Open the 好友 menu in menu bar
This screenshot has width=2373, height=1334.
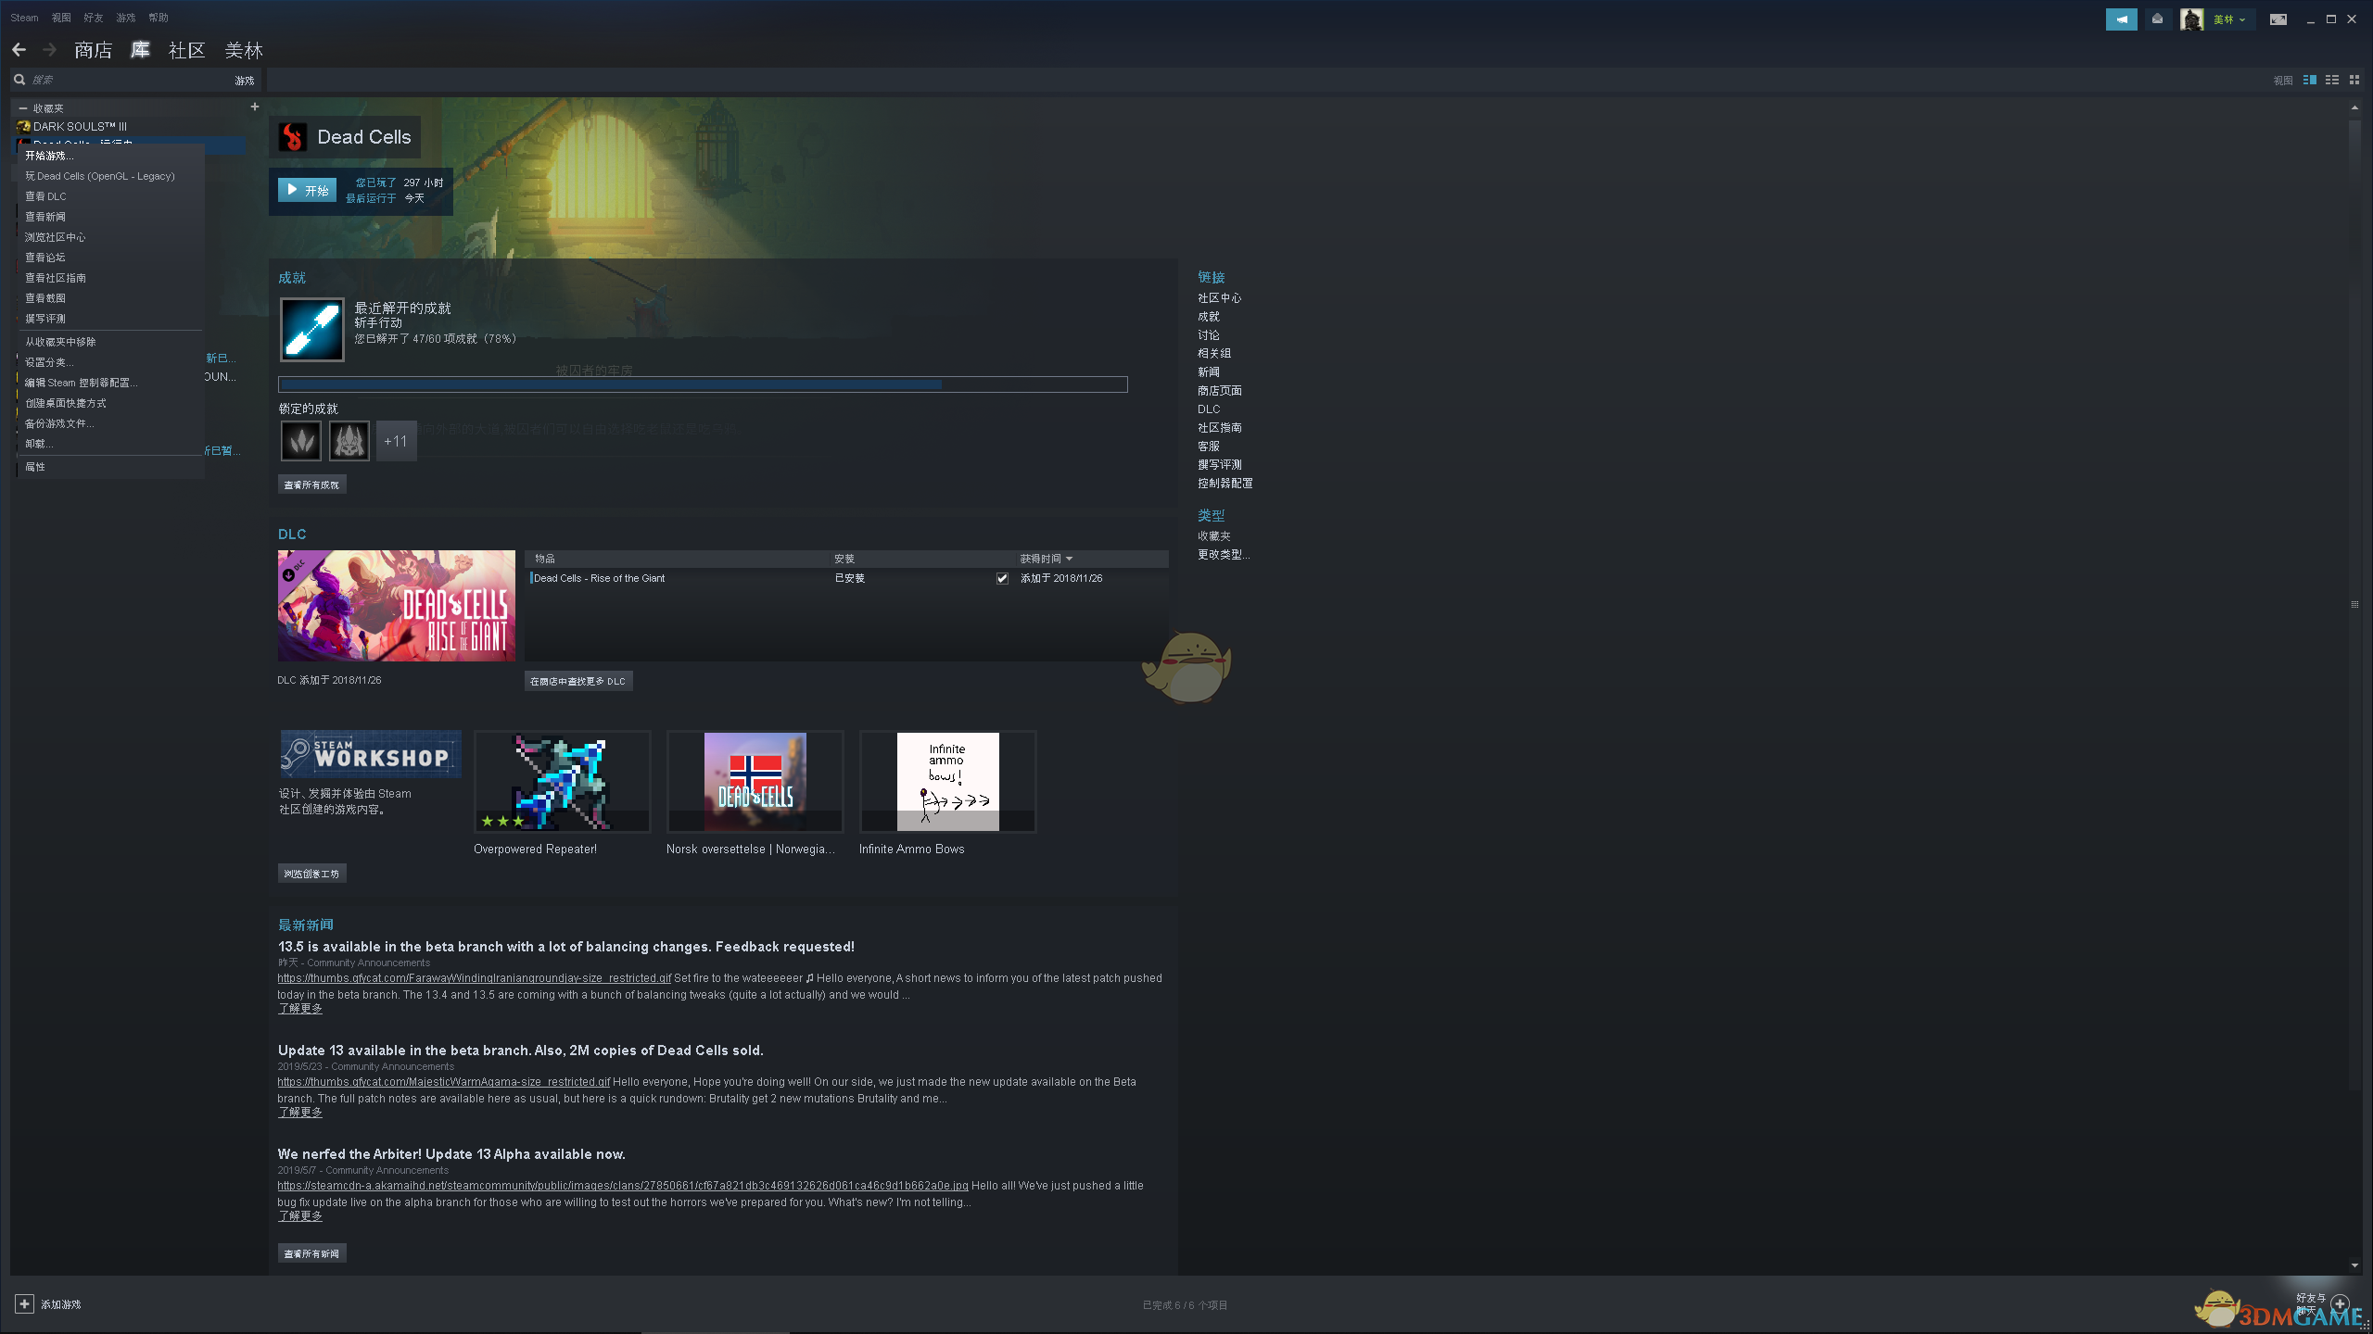point(94,18)
